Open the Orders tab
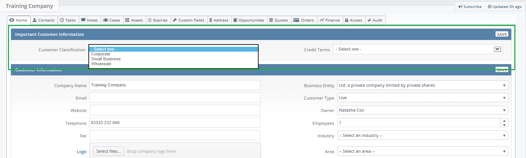526x158 pixels. click(x=304, y=20)
